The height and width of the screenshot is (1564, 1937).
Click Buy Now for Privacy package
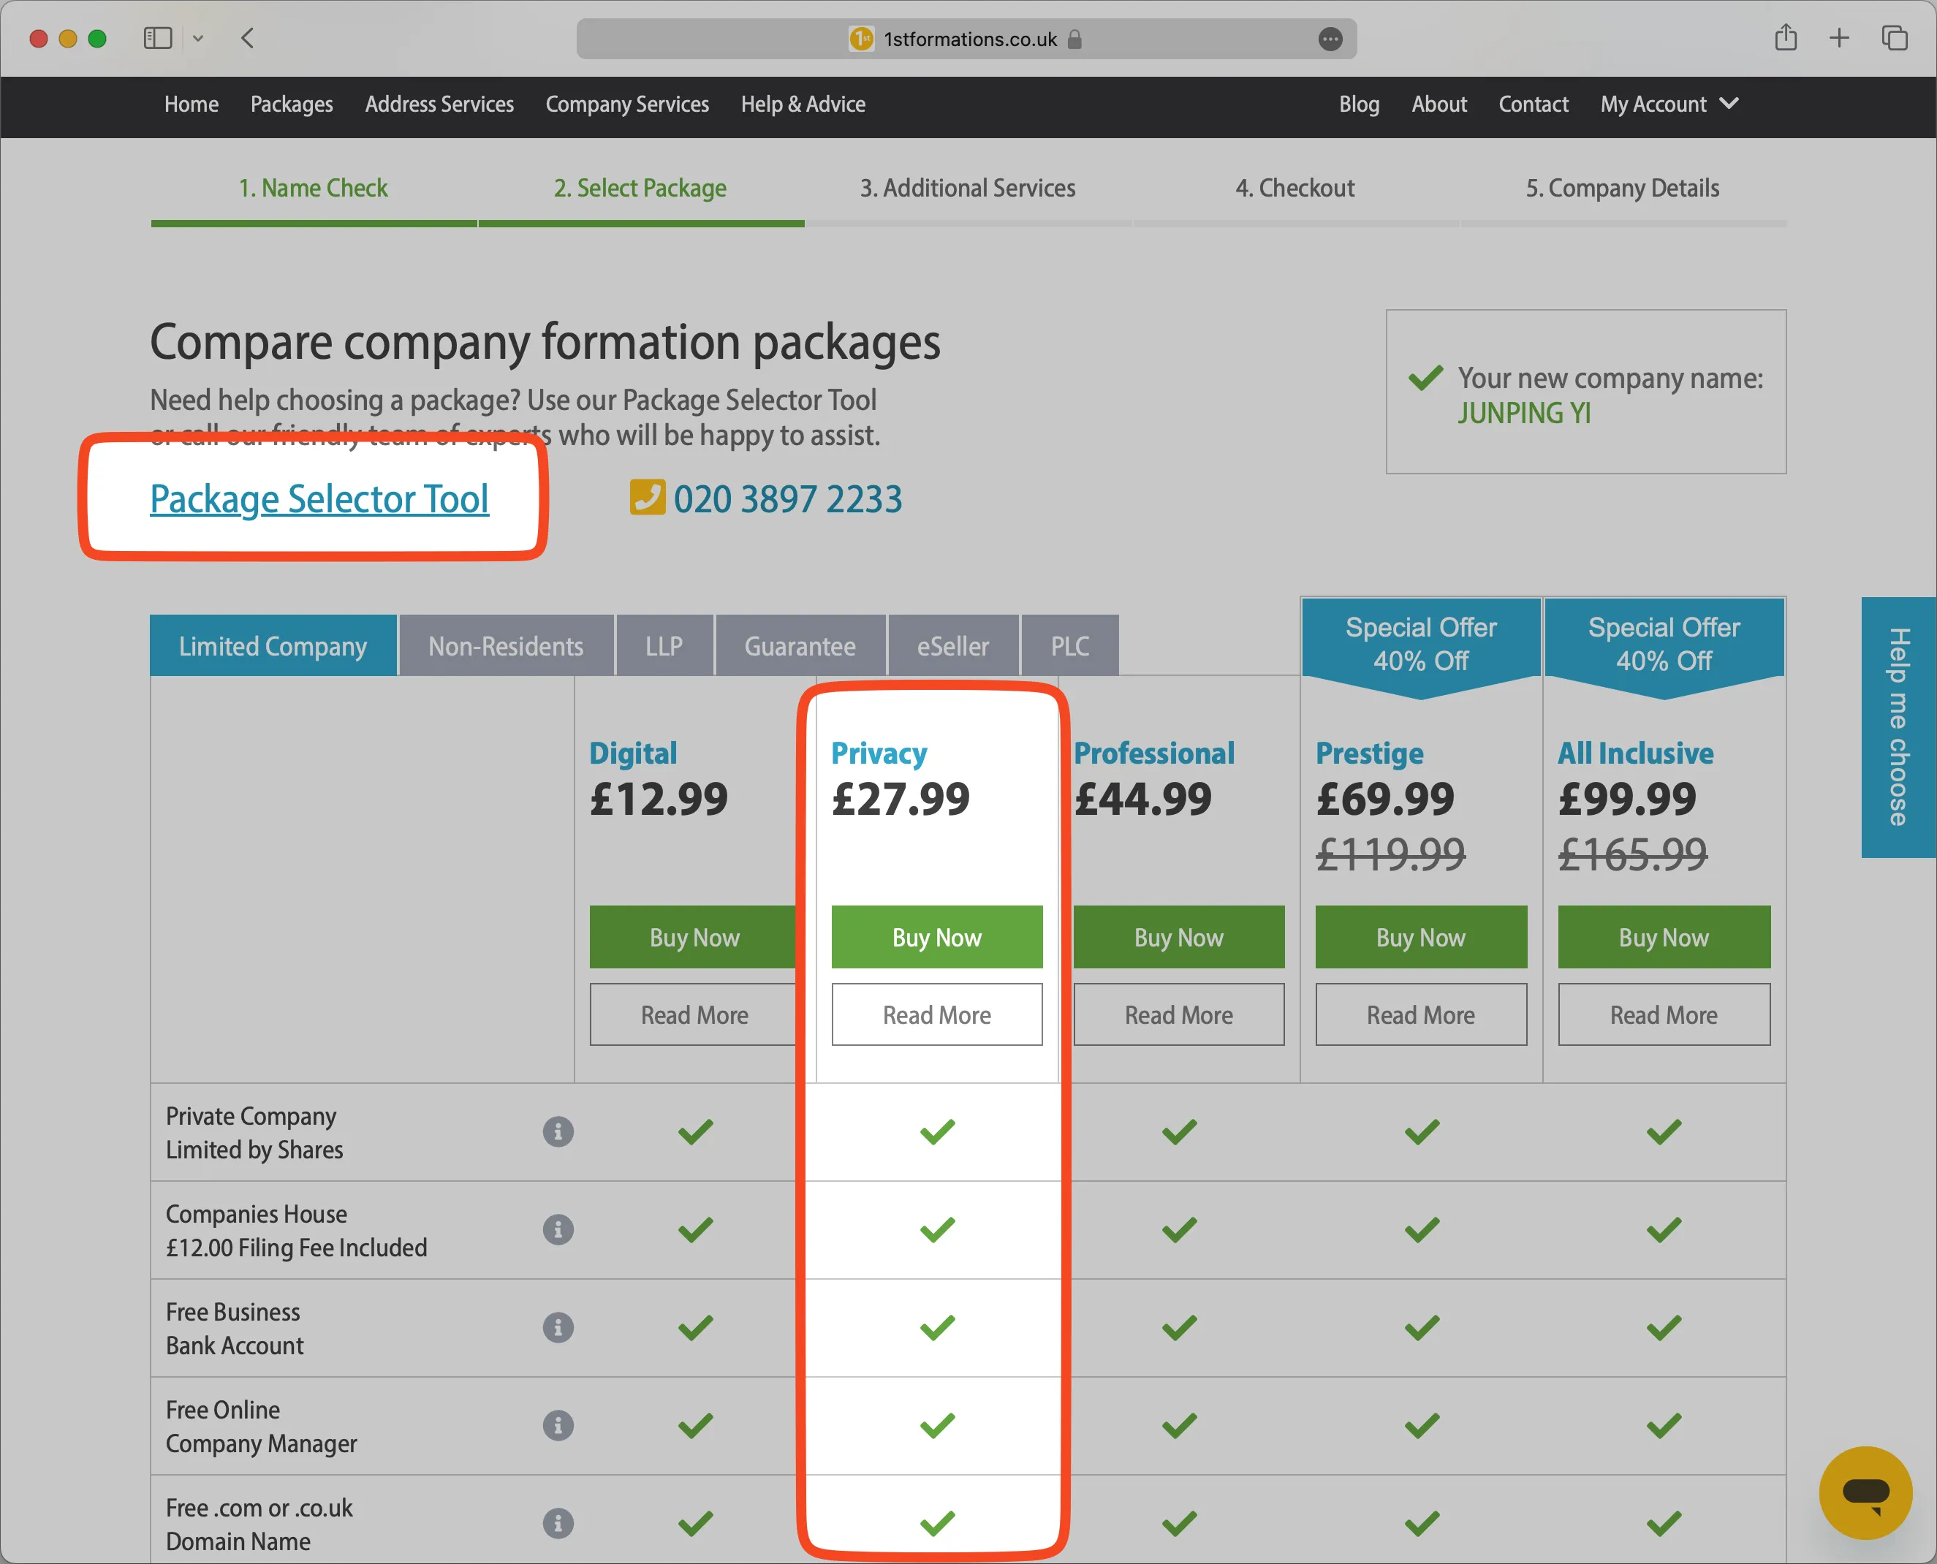pos(936,937)
